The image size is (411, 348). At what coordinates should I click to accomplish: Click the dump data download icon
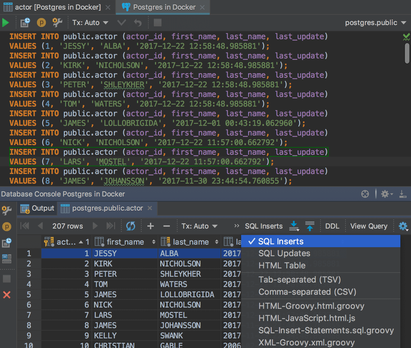[x=294, y=226]
